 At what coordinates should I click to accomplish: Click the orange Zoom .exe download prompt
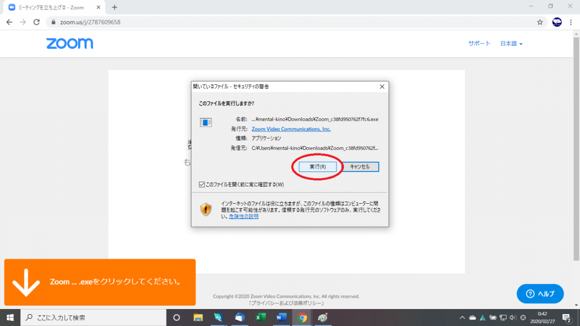click(100, 282)
